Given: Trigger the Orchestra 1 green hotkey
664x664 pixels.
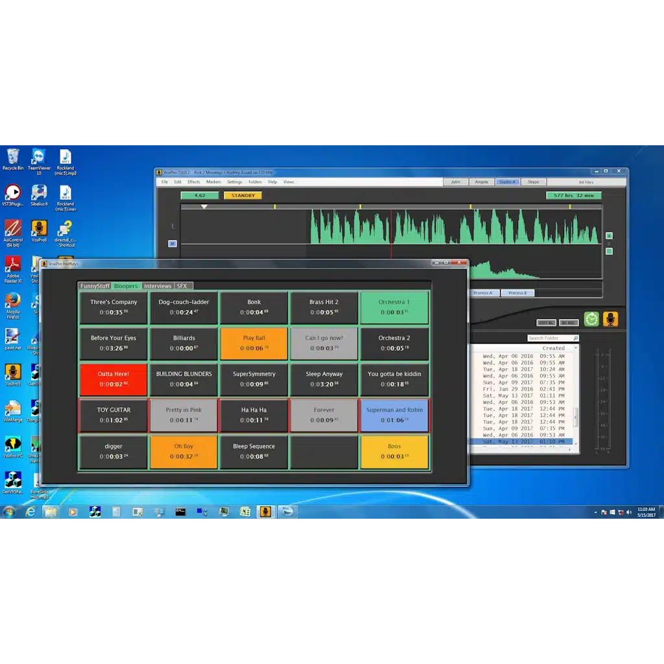Looking at the screenshot, I should tap(394, 307).
